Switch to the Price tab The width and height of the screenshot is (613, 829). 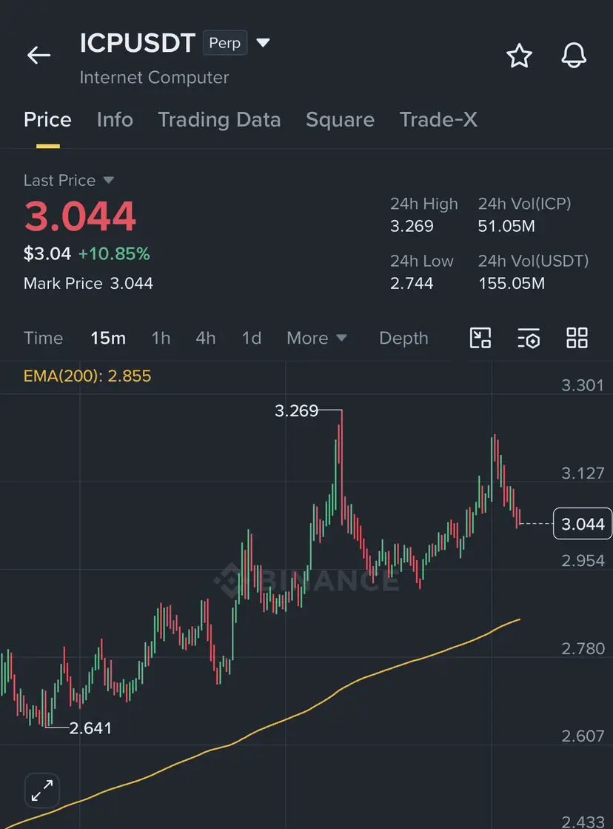click(47, 120)
